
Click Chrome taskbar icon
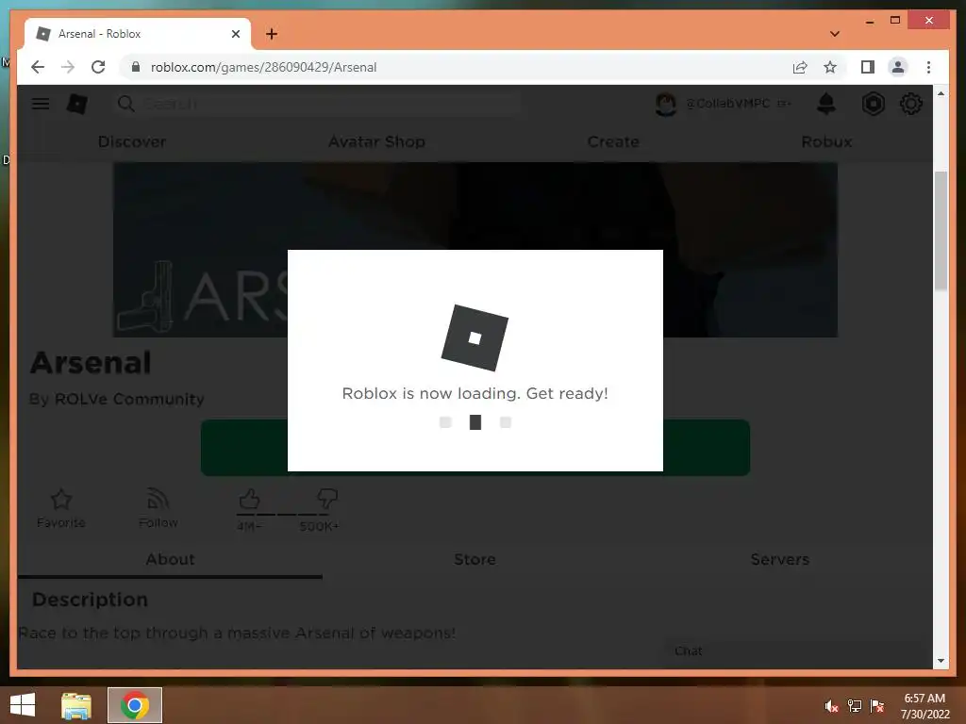[135, 705]
